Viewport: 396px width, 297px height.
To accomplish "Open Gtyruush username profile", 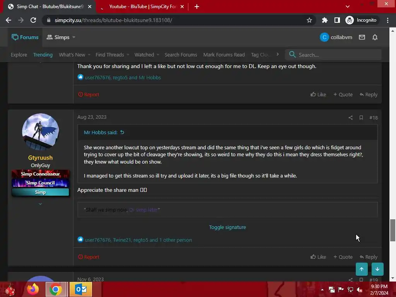I will 40,158.
